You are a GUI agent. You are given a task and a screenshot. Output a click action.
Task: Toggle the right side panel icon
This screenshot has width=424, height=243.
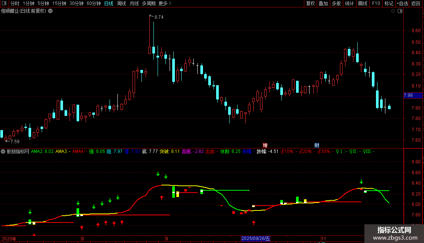tap(400, 11)
